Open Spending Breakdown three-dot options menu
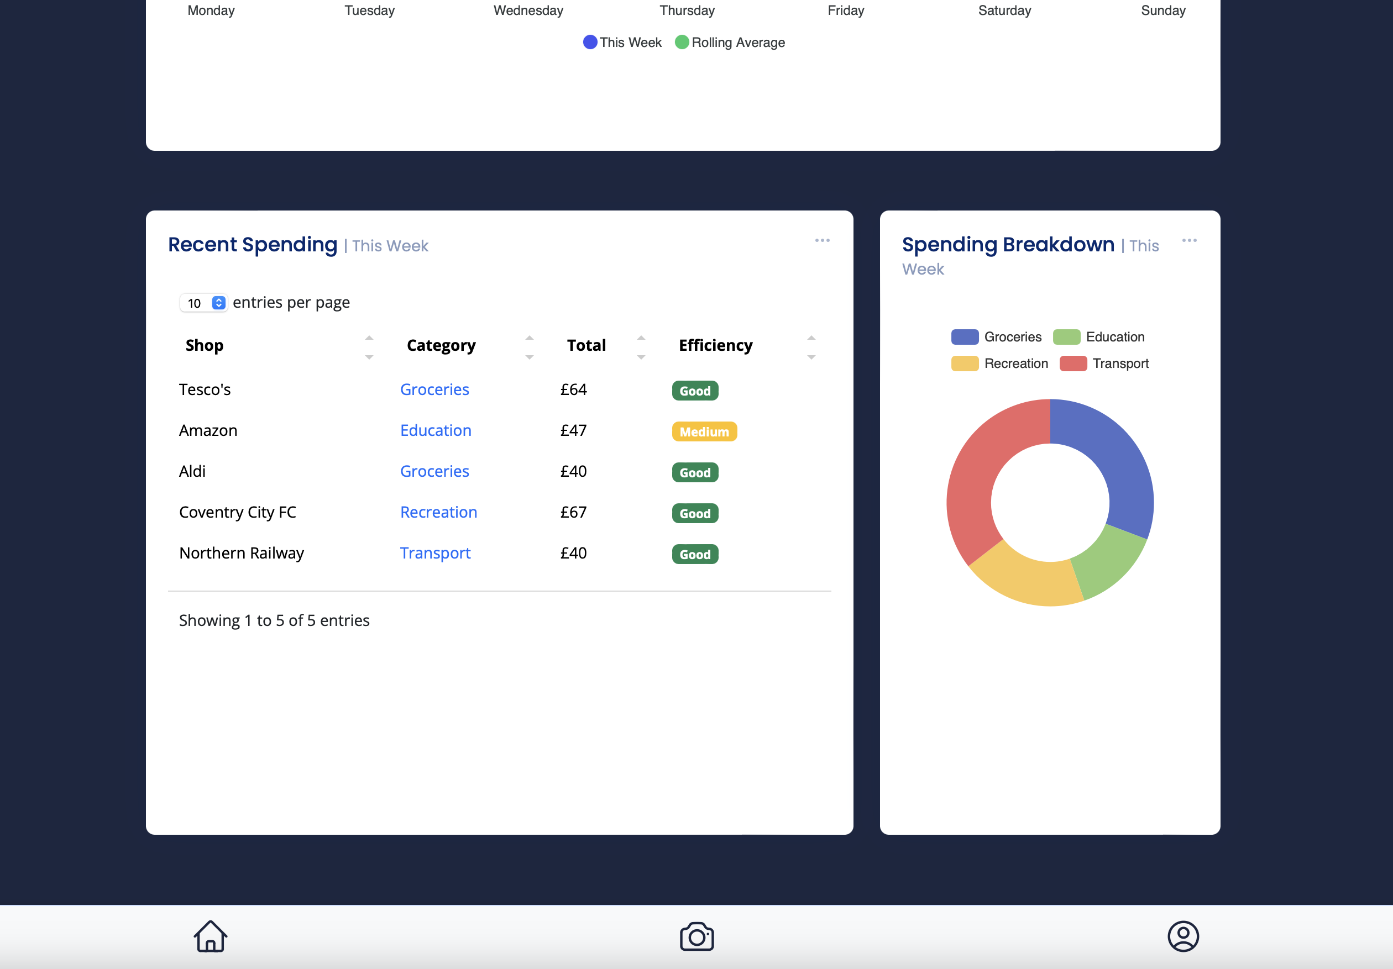This screenshot has width=1393, height=969. coord(1188,241)
